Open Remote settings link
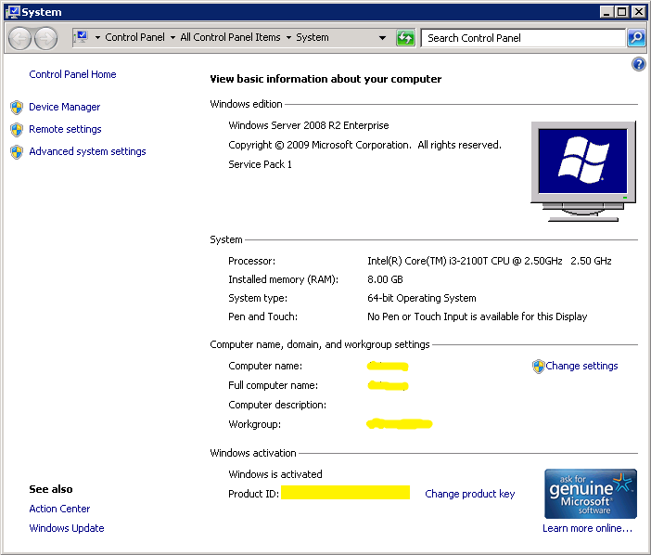 coord(65,129)
